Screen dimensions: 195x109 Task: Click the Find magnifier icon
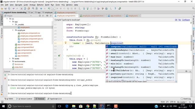[33, 8]
